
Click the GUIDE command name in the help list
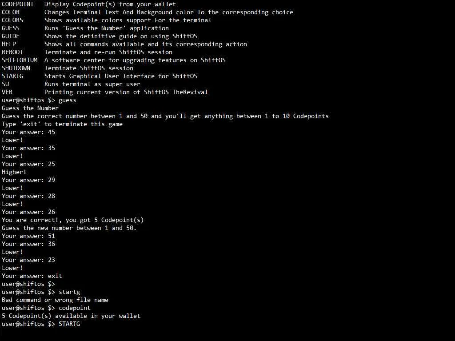point(11,36)
